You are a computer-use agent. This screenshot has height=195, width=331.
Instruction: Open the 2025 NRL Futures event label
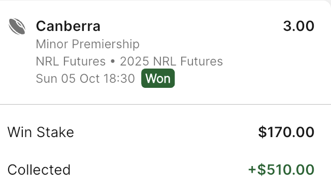[x=171, y=61]
